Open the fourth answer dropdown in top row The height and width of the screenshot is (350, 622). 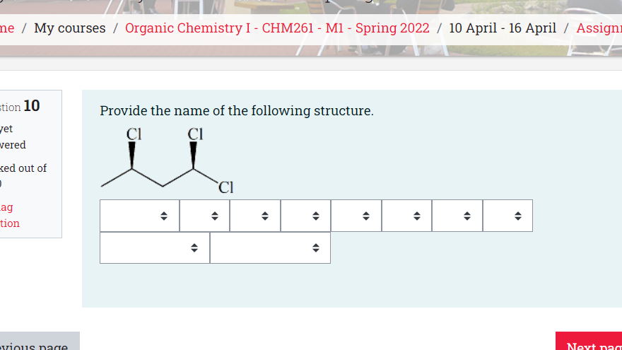point(306,216)
